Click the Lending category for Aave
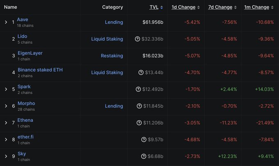Viewport: 279px width, 166px height. [114, 22]
